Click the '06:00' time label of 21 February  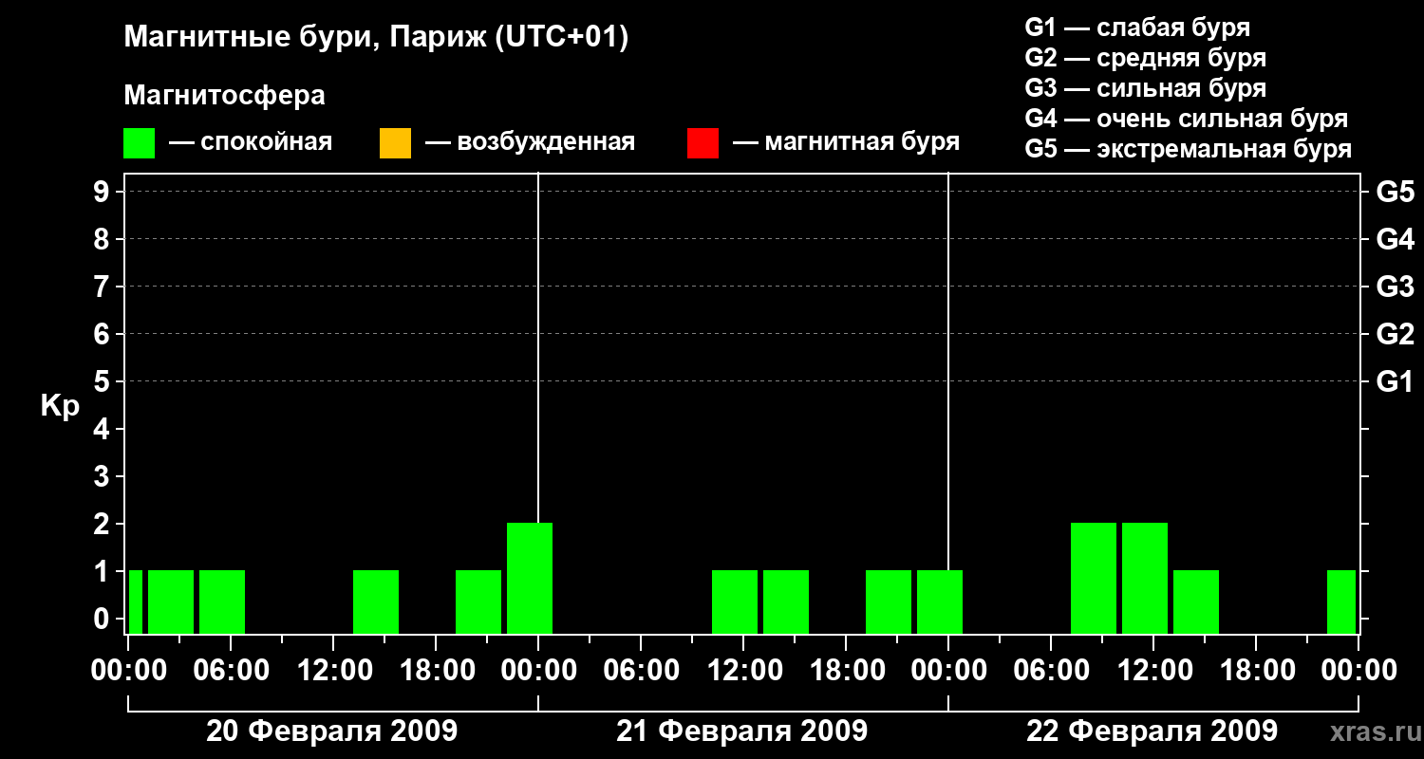pyautogui.click(x=641, y=671)
